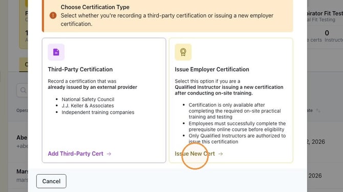The image size is (343, 192).
Task: Click the Qualified Instructor bold description text
Action: pos(229,90)
